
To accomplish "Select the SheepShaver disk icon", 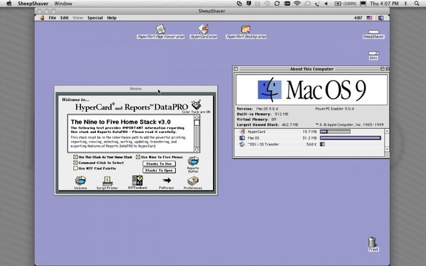I will point(373,32).
